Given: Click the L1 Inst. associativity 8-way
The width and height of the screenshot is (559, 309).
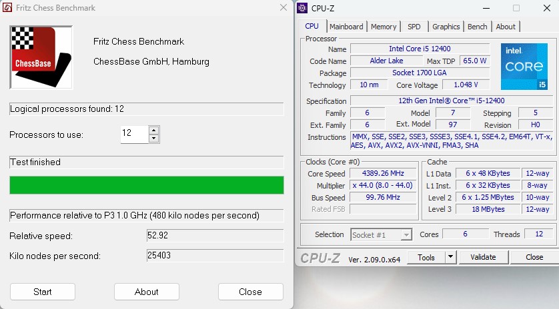Looking at the screenshot, I should 538,186.
